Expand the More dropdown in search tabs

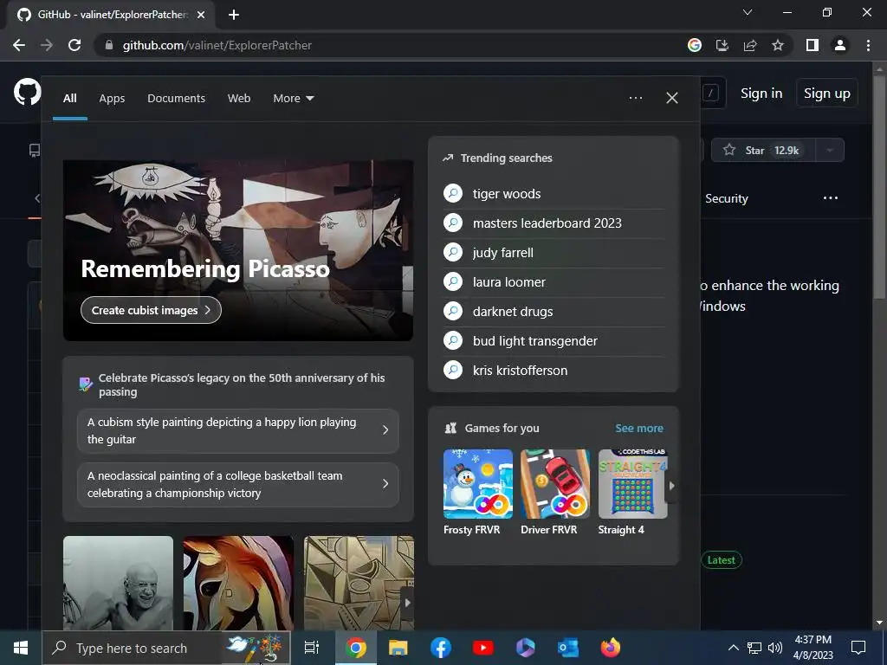pos(293,99)
